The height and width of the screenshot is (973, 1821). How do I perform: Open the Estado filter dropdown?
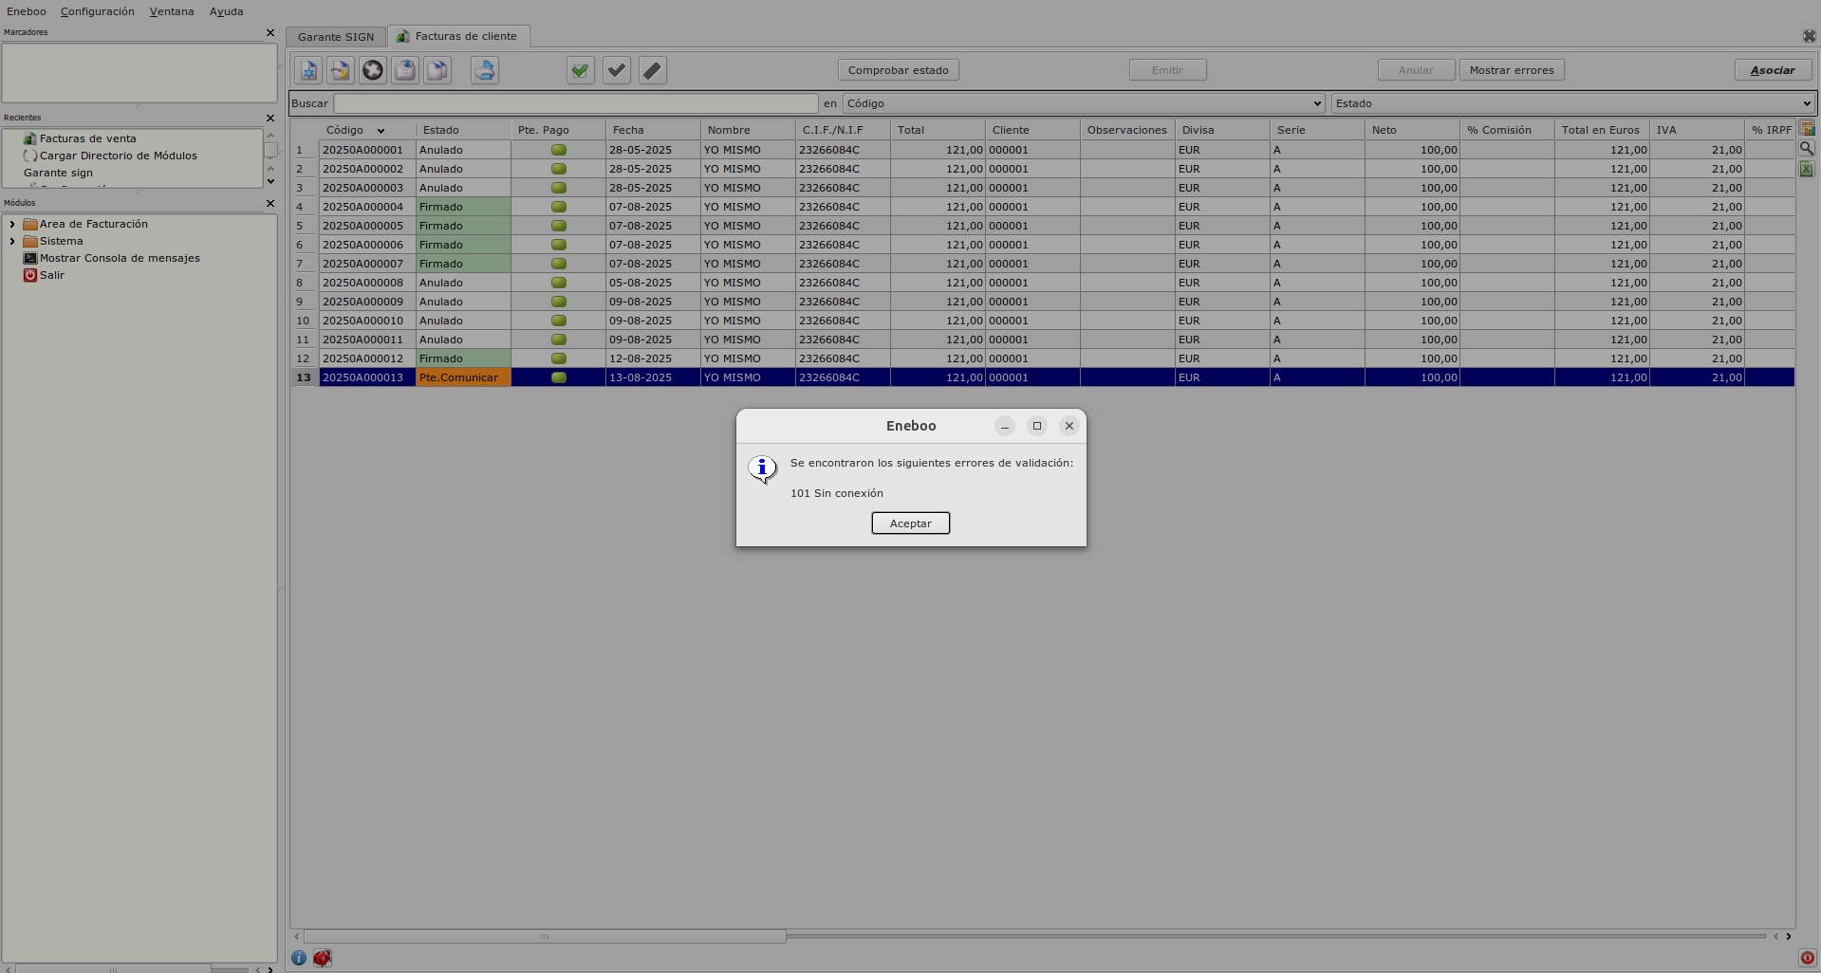point(1806,103)
